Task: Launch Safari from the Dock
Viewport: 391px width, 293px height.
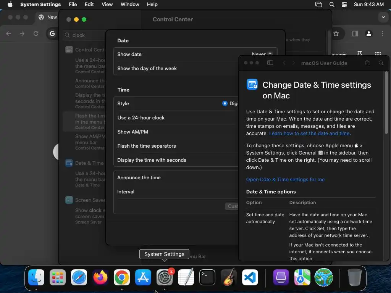Action: click(x=79, y=277)
